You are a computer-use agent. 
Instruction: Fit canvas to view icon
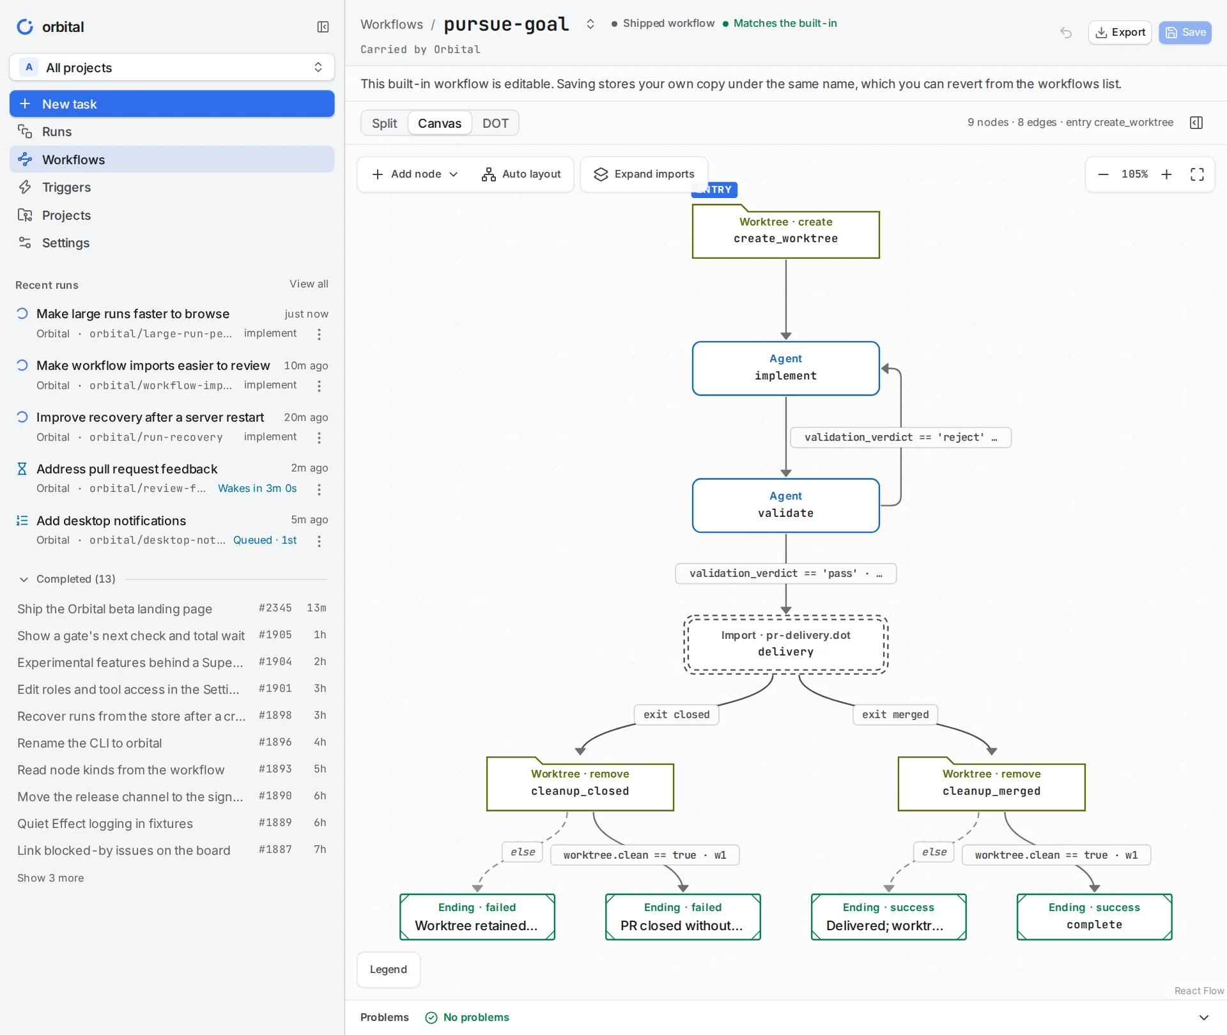pos(1198,174)
